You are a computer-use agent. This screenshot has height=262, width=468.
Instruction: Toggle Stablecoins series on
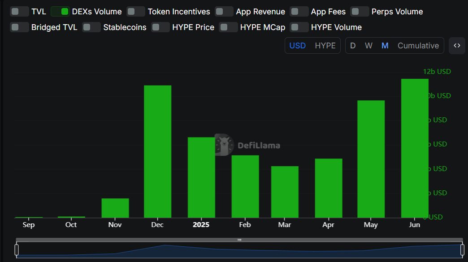click(x=91, y=27)
